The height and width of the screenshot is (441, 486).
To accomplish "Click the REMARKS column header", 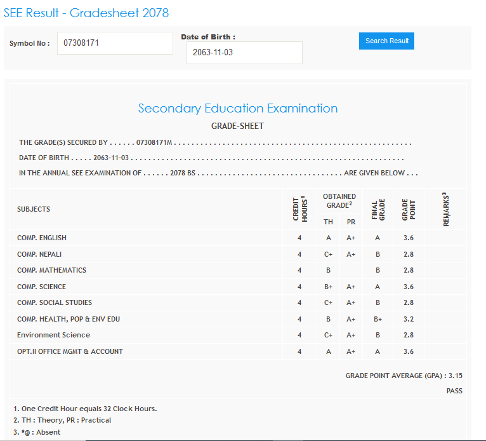I will coord(445,210).
